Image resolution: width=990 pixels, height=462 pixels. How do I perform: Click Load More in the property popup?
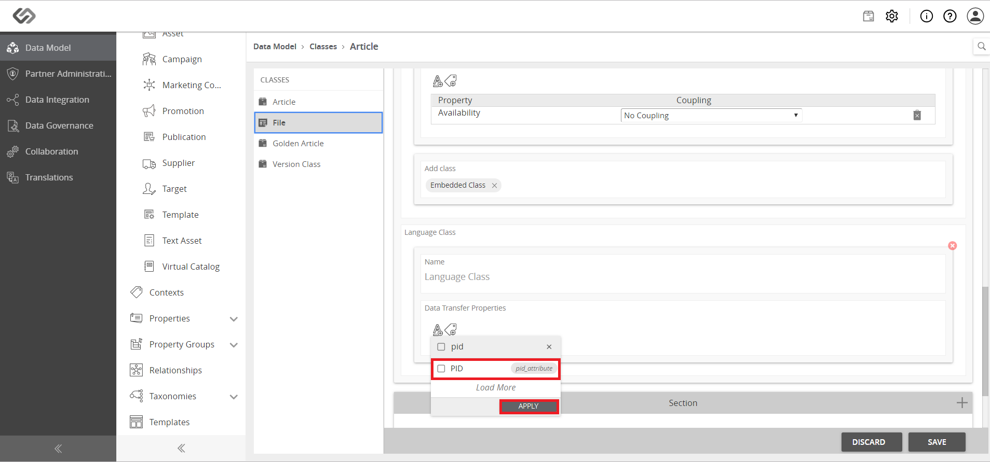click(x=496, y=388)
